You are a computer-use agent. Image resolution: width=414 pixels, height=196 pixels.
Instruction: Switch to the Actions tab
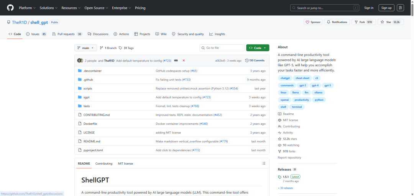121,34
